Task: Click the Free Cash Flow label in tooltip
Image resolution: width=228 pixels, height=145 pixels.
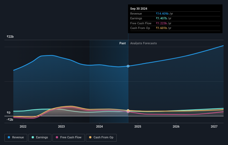Action: pyautogui.click(x=141, y=23)
